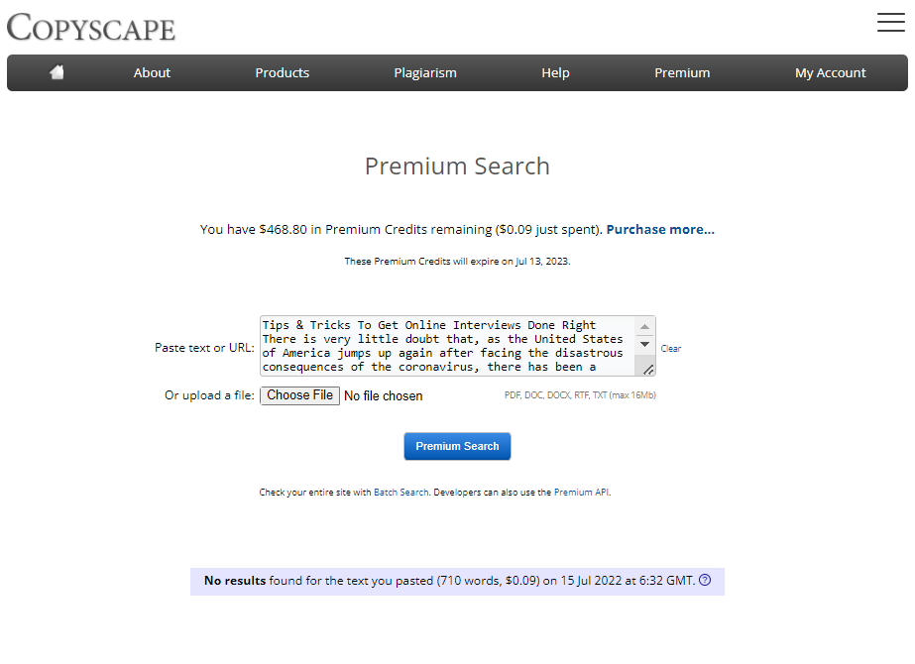Go to home via house icon
915x664 pixels.
[57, 72]
